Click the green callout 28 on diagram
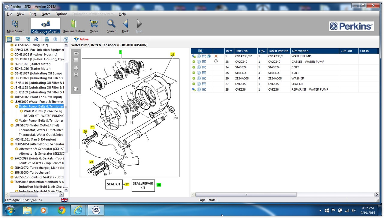The height and width of the screenshot is (218, 384). [159, 185]
